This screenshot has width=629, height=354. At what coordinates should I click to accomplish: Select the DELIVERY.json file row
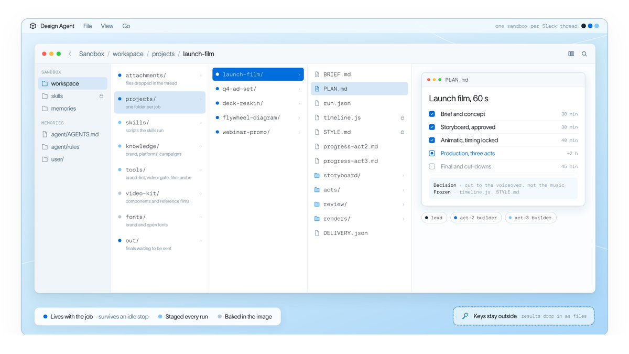point(360,233)
